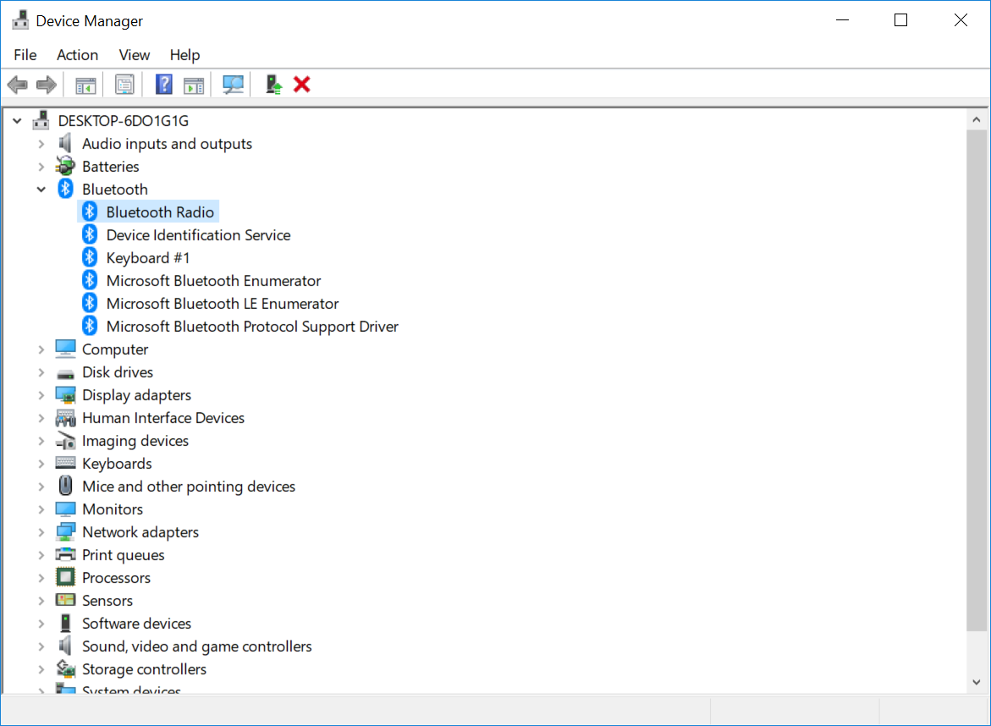This screenshot has width=991, height=726.
Task: Select the Keyboard #1 Bluetooth device
Action: point(148,258)
